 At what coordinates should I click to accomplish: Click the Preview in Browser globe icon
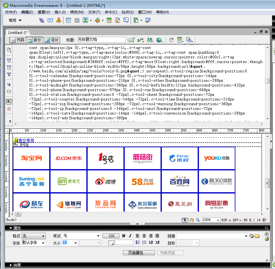tap(160, 40)
